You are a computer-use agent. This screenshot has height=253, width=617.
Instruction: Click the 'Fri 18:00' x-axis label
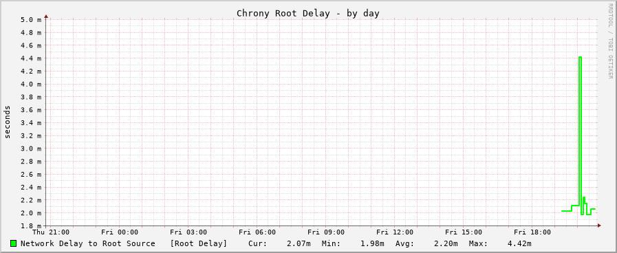click(532, 232)
